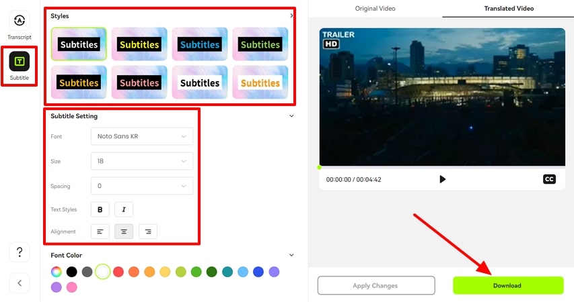Select white-text subtitle style on black
The width and height of the screenshot is (574, 302).
[x=79, y=44]
